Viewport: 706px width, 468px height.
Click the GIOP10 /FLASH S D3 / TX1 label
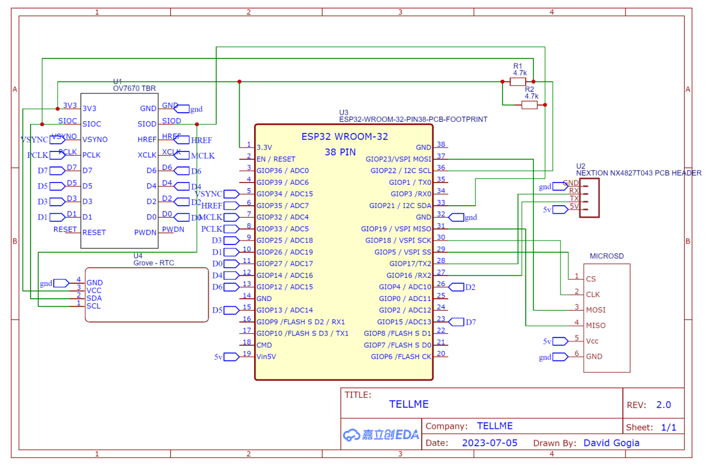pyautogui.click(x=303, y=333)
